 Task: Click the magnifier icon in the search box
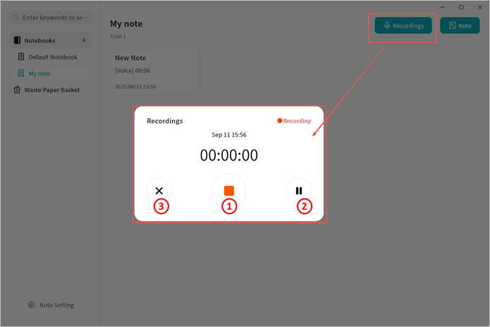coord(17,17)
